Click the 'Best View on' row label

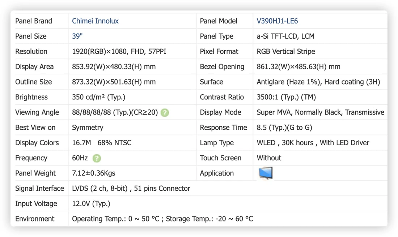point(35,128)
